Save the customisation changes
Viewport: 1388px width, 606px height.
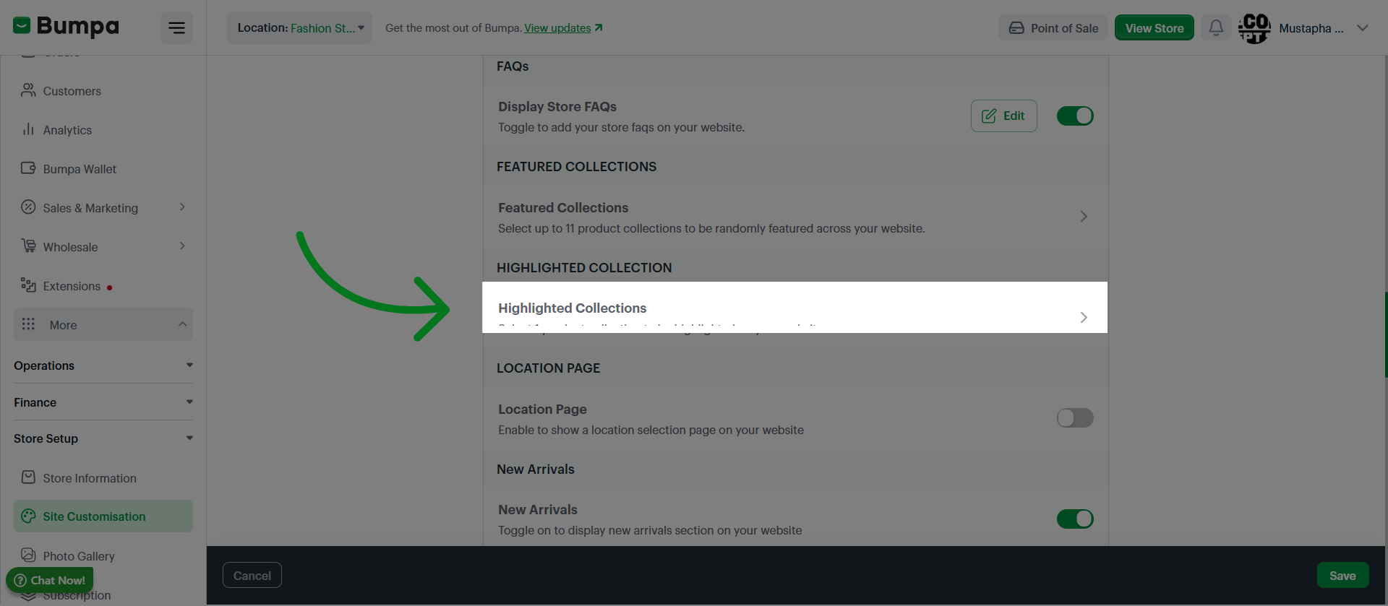[x=1342, y=576]
